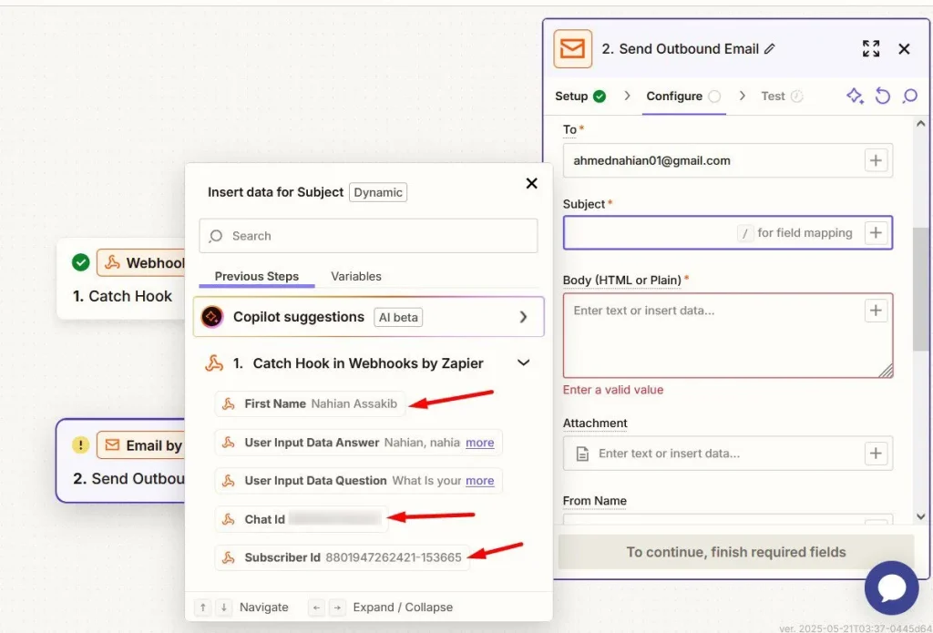Viewport: 933px width, 633px height.
Task: Select the Variables tab
Action: click(356, 276)
